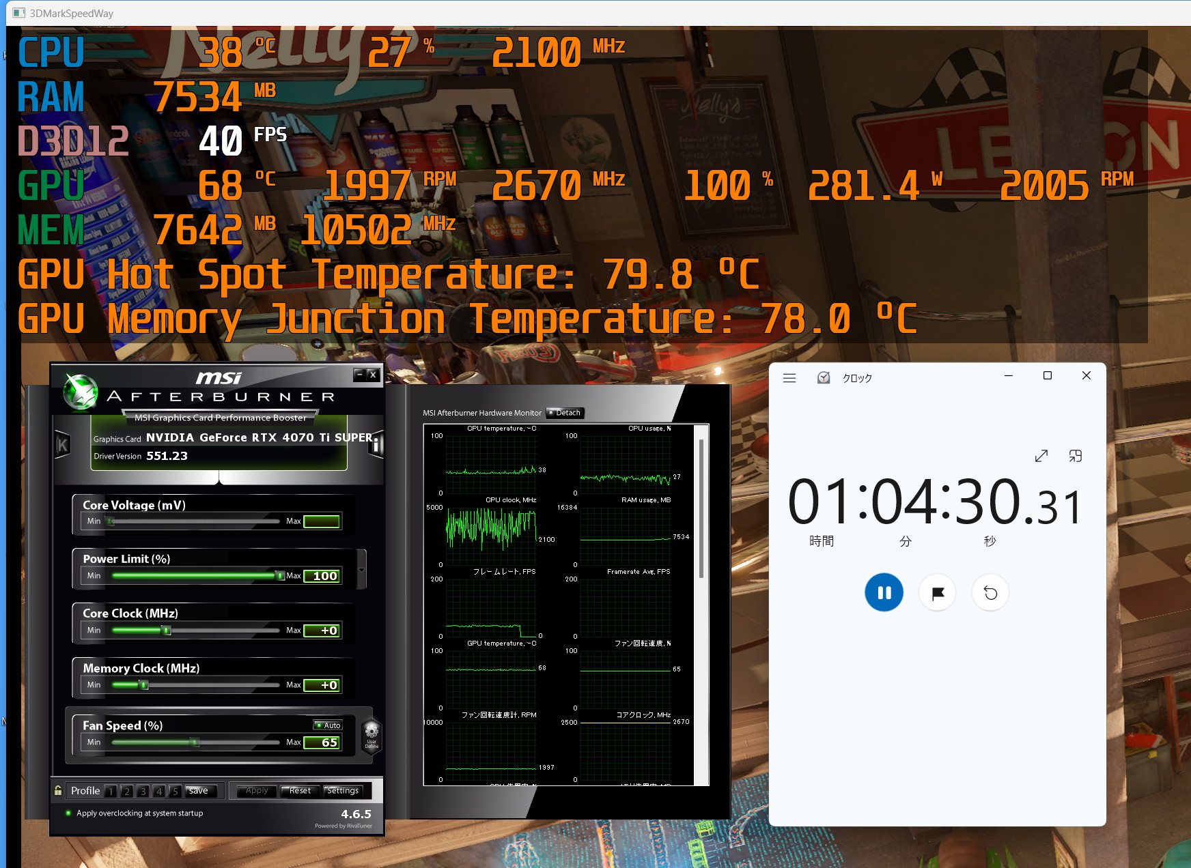Screen dimensions: 1191x868
Task: Record a lap with the flag icon
Action: 938,592
